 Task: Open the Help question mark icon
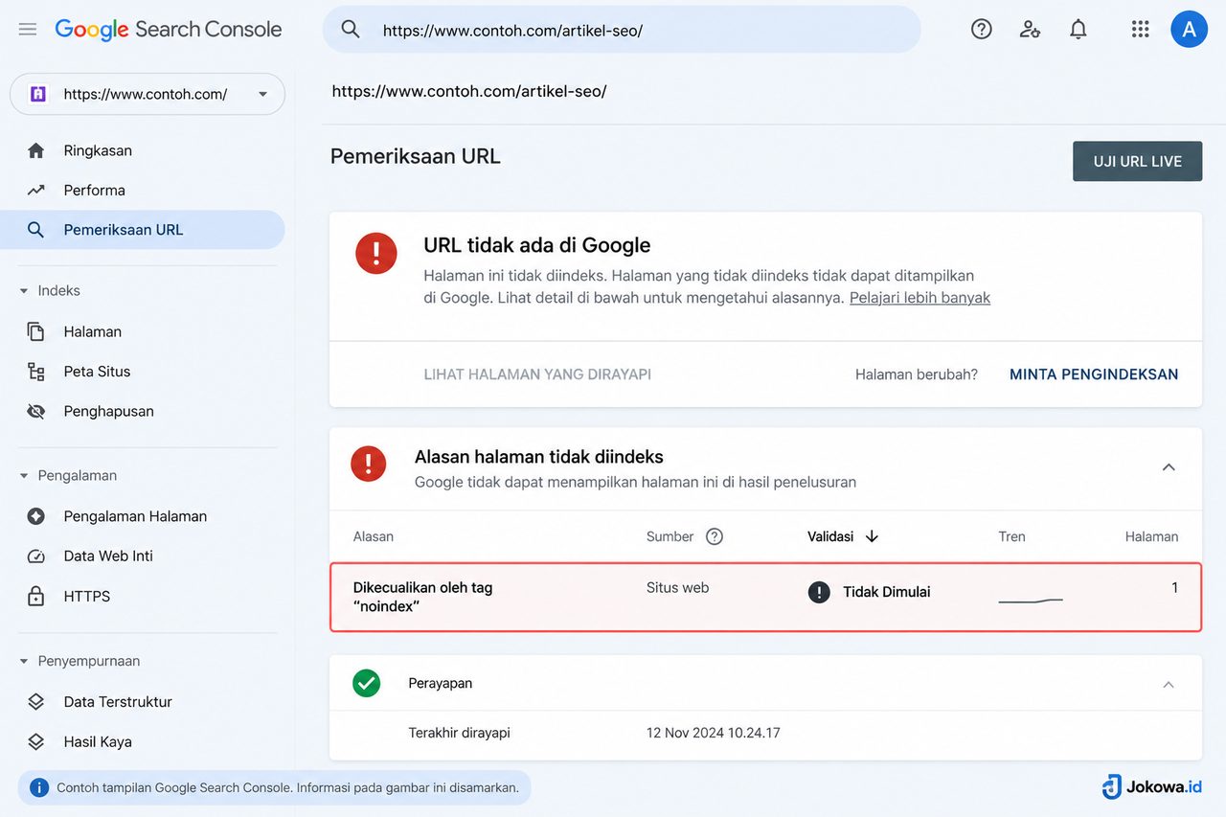982,30
